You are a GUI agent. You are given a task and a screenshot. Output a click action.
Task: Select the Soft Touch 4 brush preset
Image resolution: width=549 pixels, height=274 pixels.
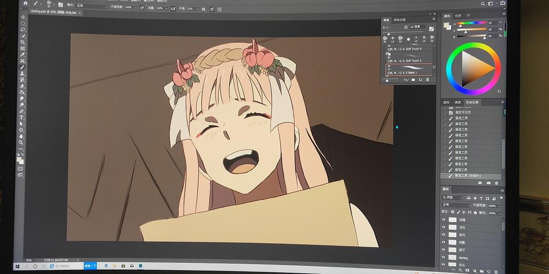[x=408, y=47]
